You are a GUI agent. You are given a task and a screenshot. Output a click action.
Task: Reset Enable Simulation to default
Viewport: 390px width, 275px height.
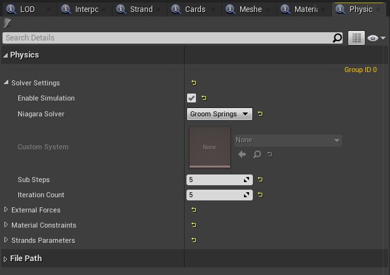pyautogui.click(x=204, y=98)
